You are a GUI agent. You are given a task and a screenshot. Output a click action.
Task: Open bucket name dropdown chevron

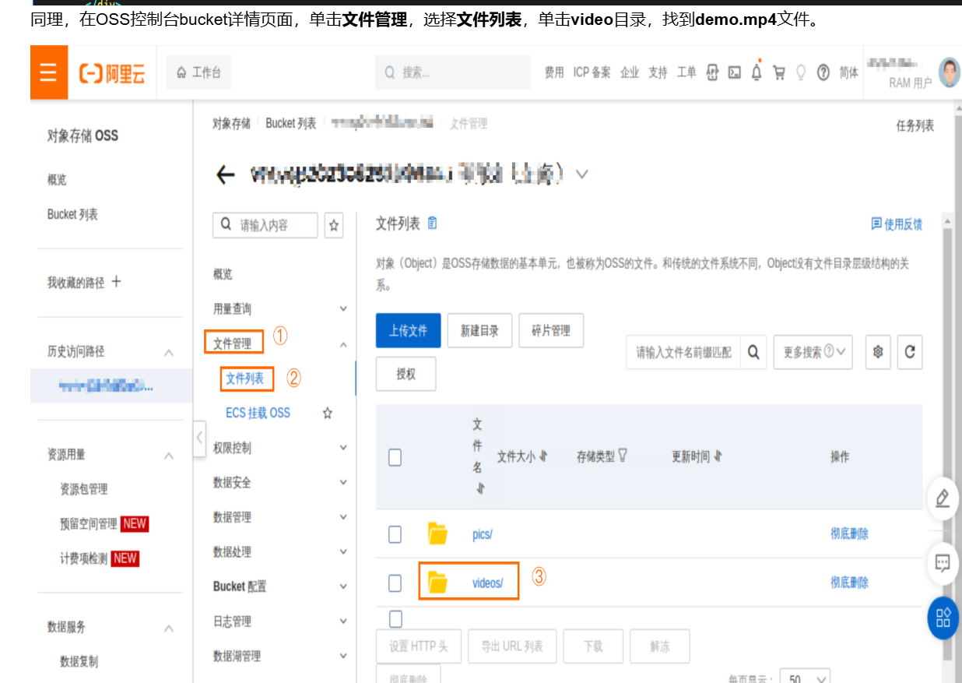[581, 174]
